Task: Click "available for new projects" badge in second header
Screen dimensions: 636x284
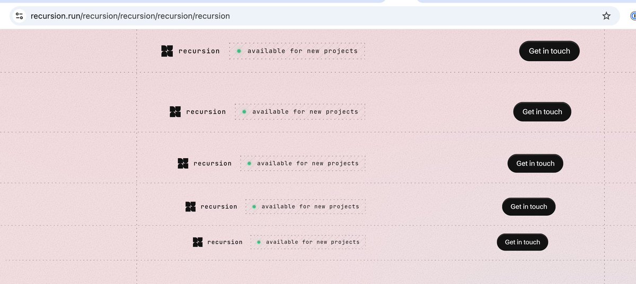Action: 300,112
